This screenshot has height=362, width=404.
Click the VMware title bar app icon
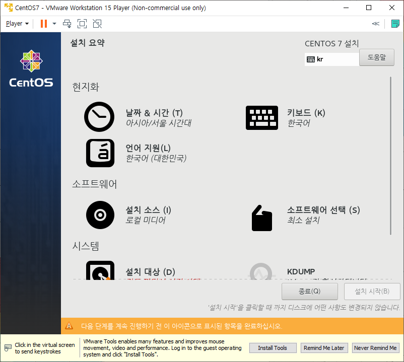pos(8,8)
